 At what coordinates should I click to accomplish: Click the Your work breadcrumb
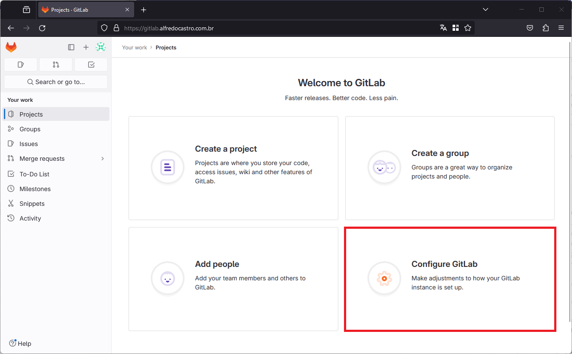(135, 48)
